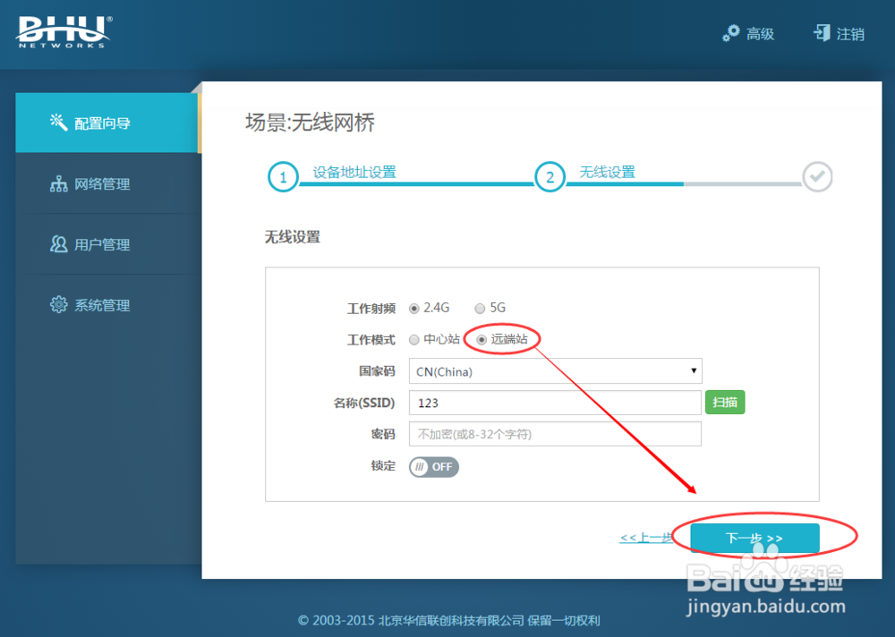Click the copyright text in footer
This screenshot has width=895, height=637.
(x=448, y=620)
